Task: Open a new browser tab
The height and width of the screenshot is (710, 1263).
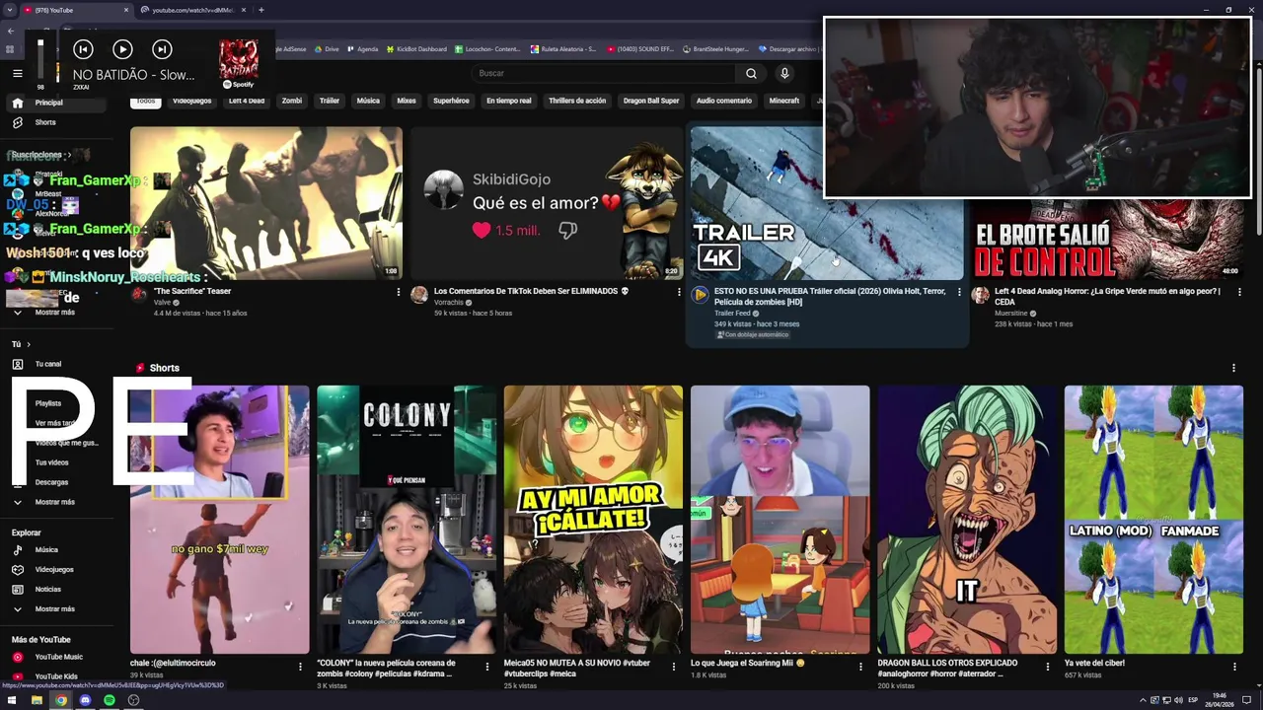Action: pos(260,10)
